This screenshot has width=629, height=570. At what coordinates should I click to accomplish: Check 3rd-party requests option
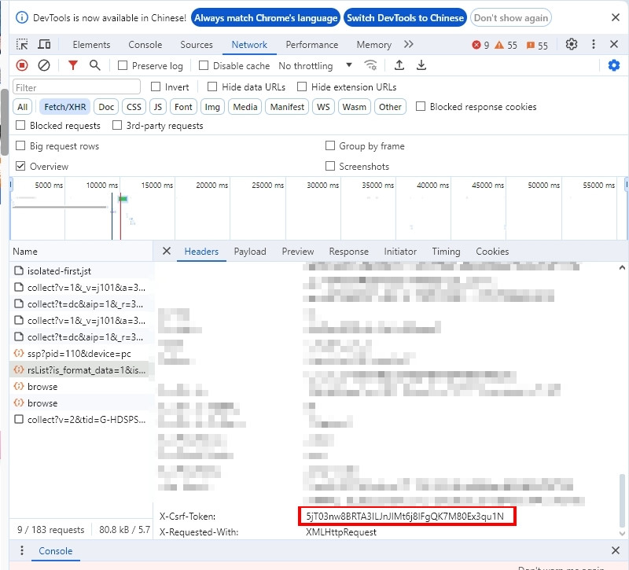pyautogui.click(x=116, y=125)
